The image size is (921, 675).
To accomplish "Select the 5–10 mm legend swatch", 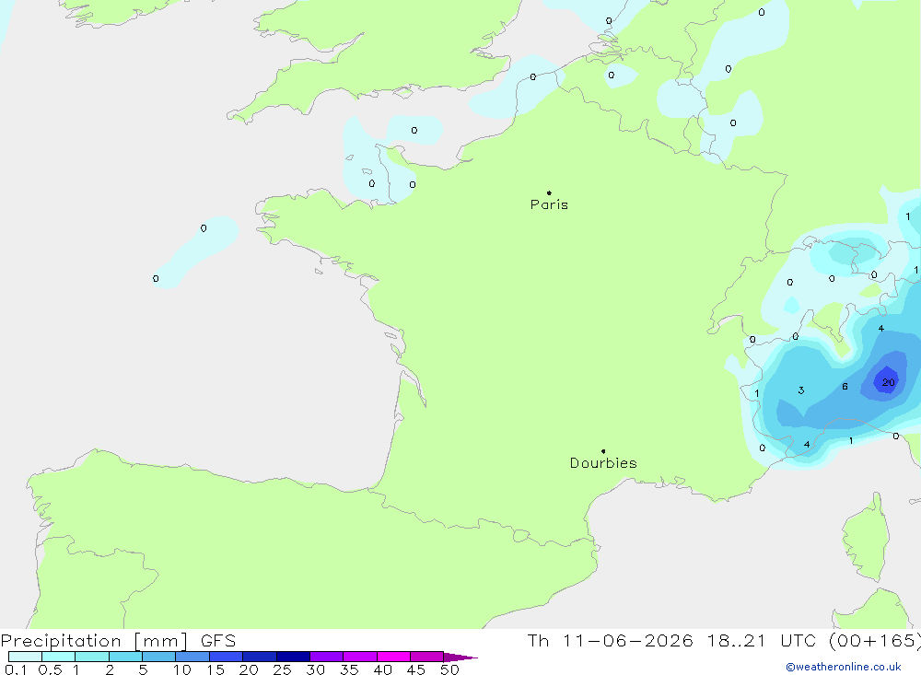I will 158,657.
